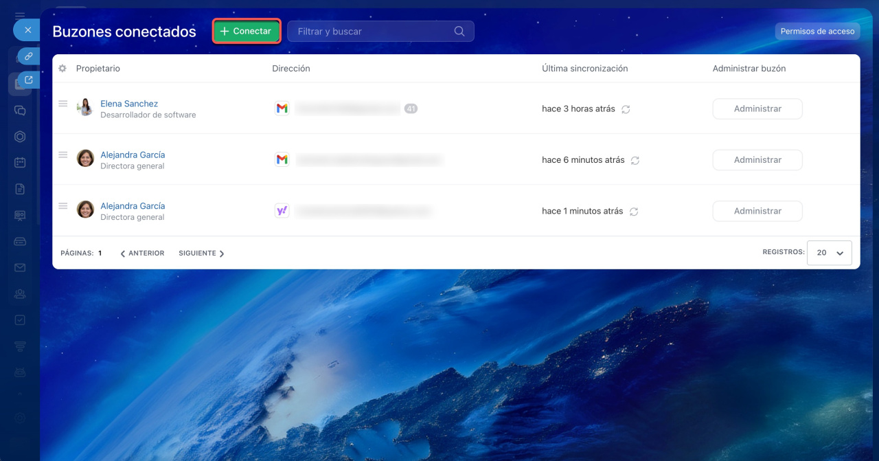The image size is (879, 461).
Task: Open table settings gear icon
Action: (62, 69)
